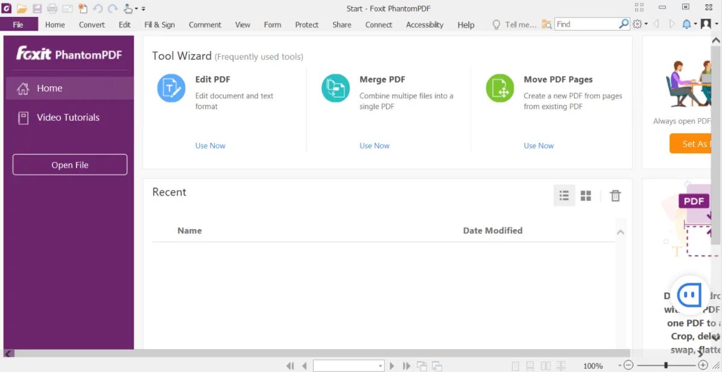Image resolution: width=722 pixels, height=372 pixels.
Task: Open the File menu
Action: coord(18,24)
